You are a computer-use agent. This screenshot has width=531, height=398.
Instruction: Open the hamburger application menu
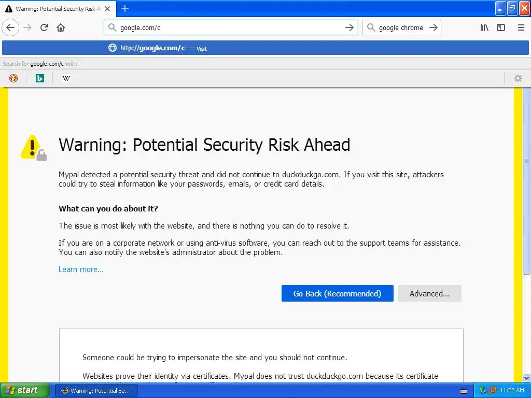click(x=521, y=27)
